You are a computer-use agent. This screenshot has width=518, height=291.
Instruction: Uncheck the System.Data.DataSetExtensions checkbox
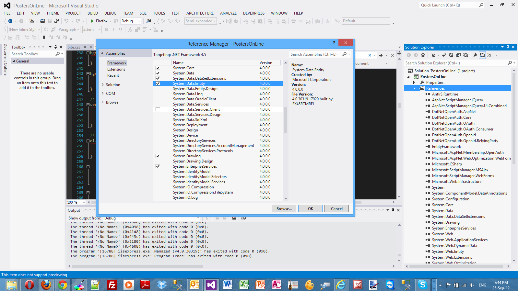coord(158,78)
